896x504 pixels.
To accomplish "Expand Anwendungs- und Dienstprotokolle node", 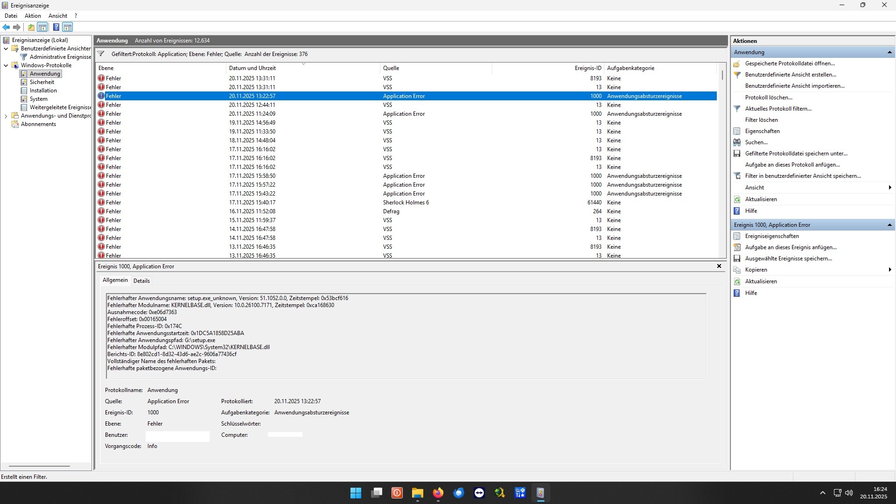I will (x=6, y=116).
